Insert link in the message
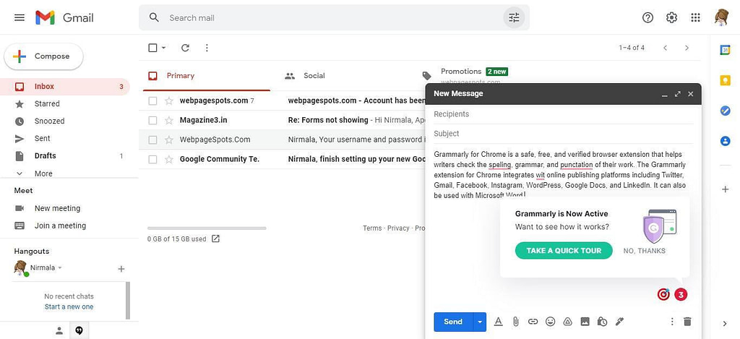Viewport: 740px width, 339px height. coord(533,322)
